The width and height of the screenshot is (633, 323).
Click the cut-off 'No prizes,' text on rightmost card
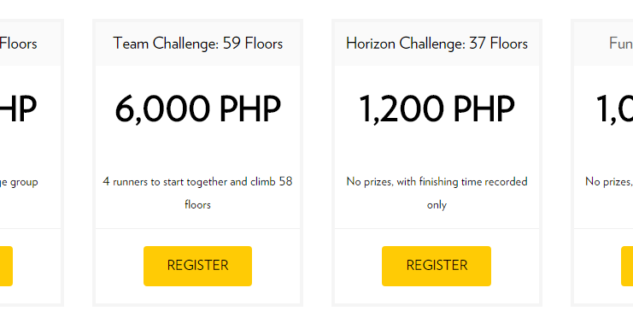(609, 182)
